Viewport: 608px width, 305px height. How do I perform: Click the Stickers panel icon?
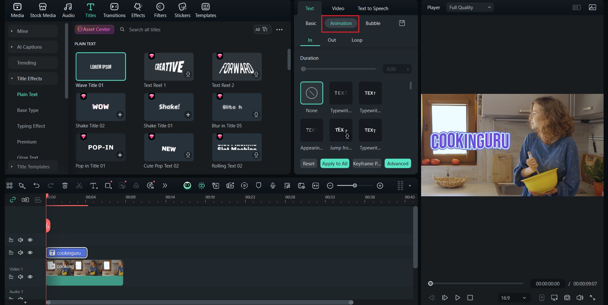click(x=182, y=9)
